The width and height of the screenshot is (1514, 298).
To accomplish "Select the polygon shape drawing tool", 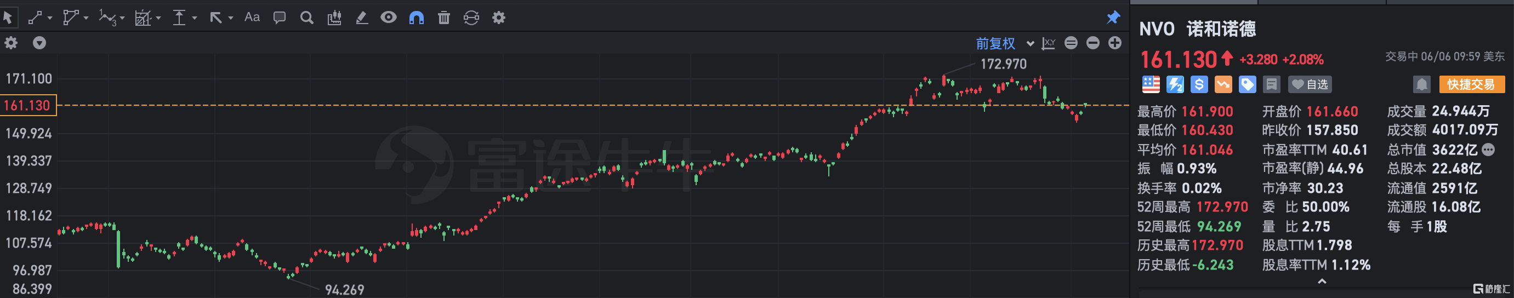I will [70, 18].
